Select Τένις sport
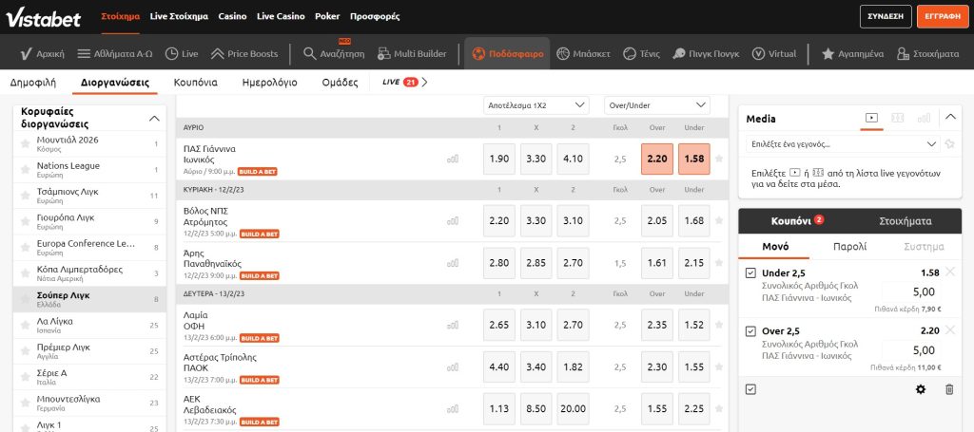Image resolution: width=974 pixels, height=432 pixels. 641,54
